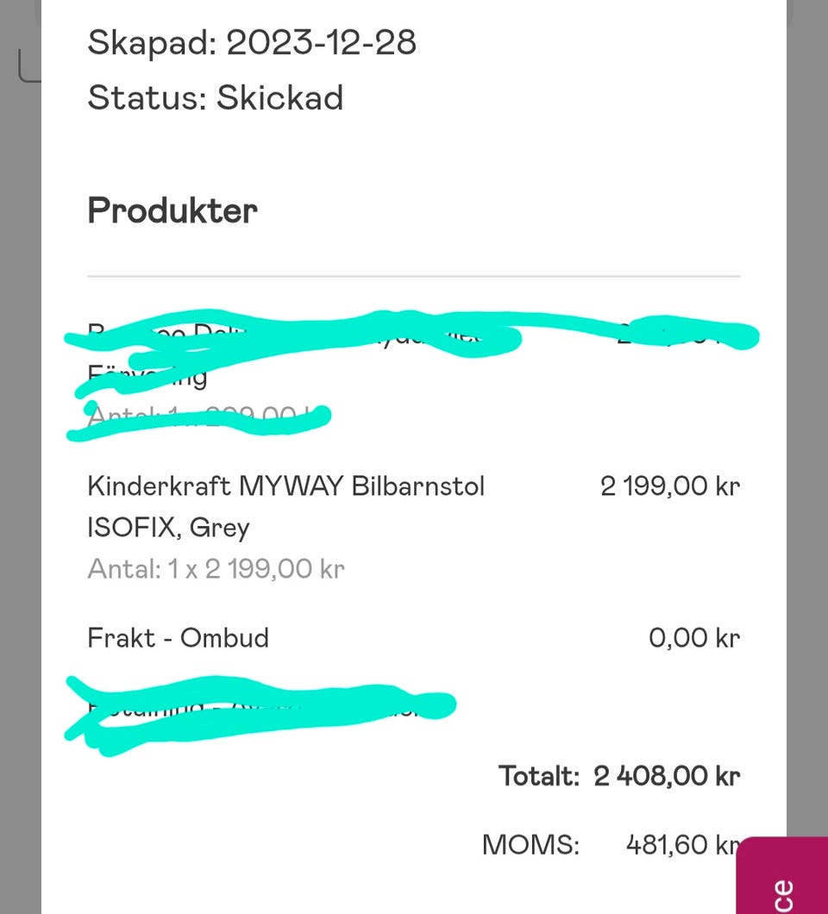Tap the scribbled-out first product name
The width and height of the screenshot is (828, 914).
tap(293, 336)
